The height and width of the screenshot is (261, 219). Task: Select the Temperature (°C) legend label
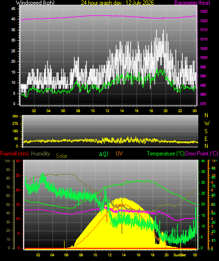[x=166, y=154]
